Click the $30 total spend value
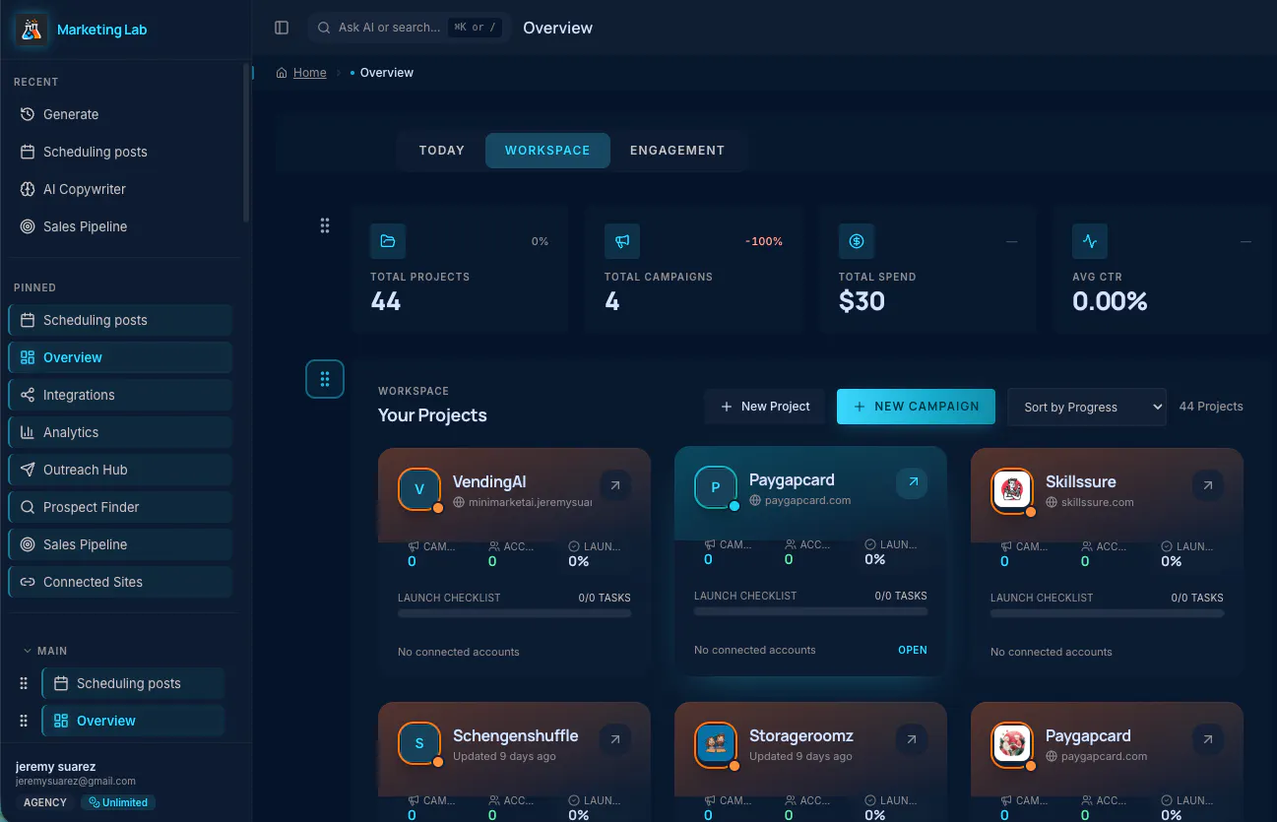 (862, 301)
